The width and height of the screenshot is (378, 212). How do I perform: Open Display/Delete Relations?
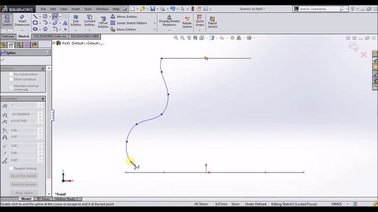[x=170, y=21]
